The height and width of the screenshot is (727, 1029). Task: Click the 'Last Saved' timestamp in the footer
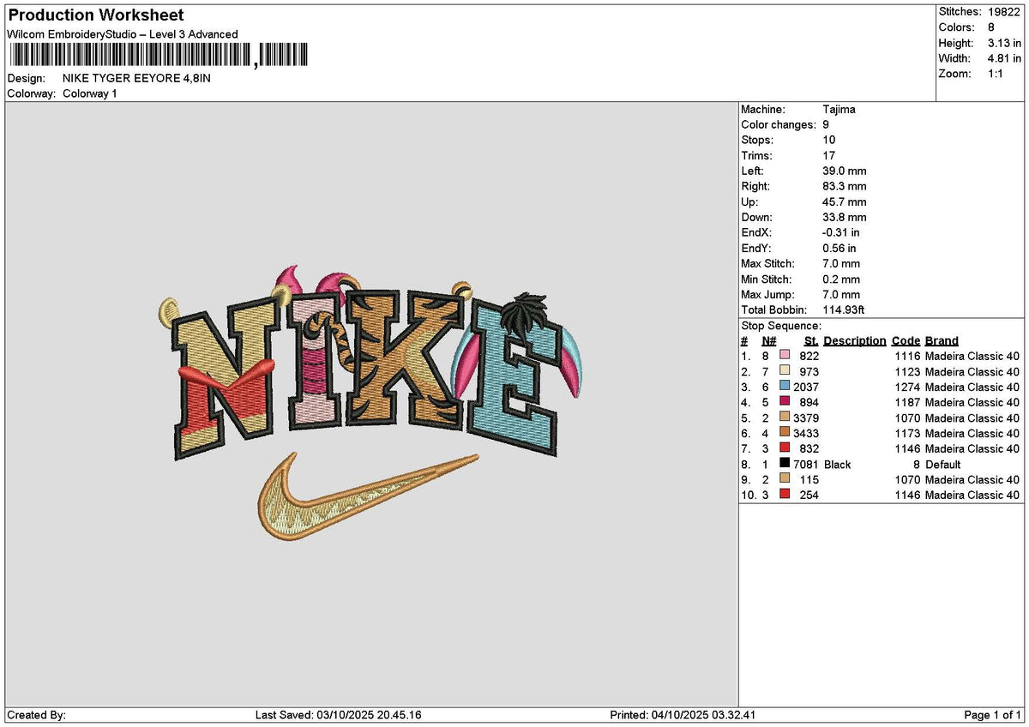(x=339, y=715)
